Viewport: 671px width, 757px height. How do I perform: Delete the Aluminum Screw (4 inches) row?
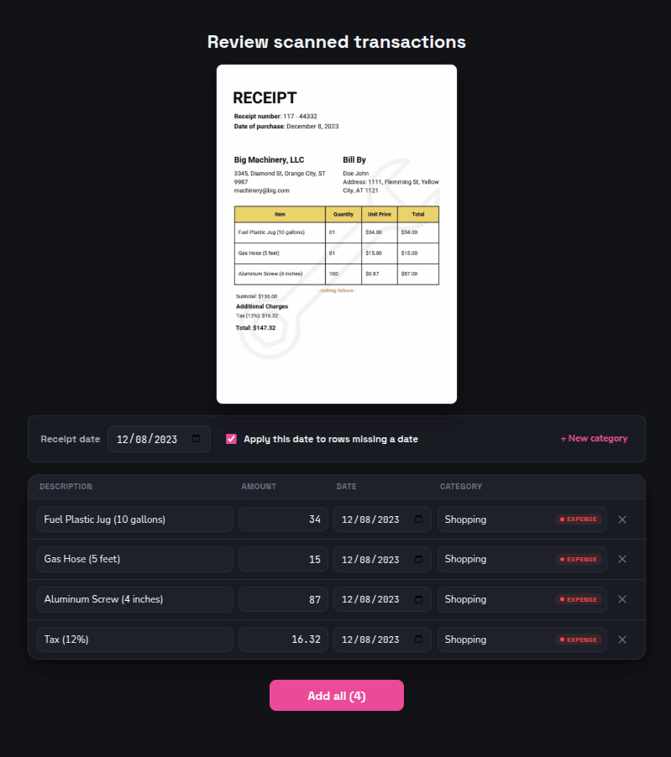tap(622, 599)
